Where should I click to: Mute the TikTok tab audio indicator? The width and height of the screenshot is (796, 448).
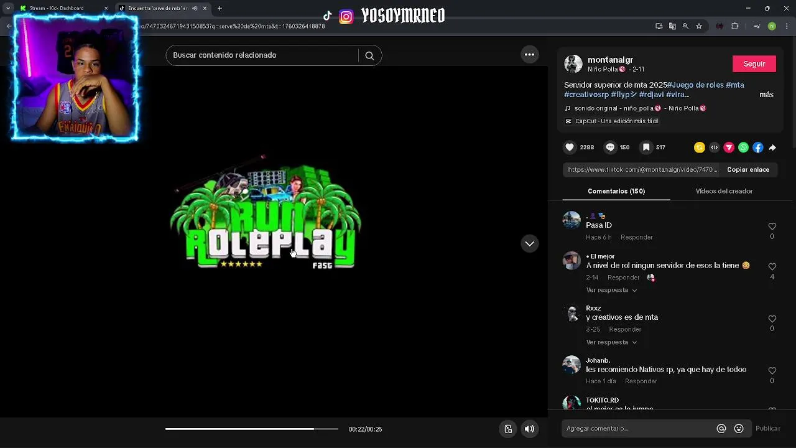[195, 8]
